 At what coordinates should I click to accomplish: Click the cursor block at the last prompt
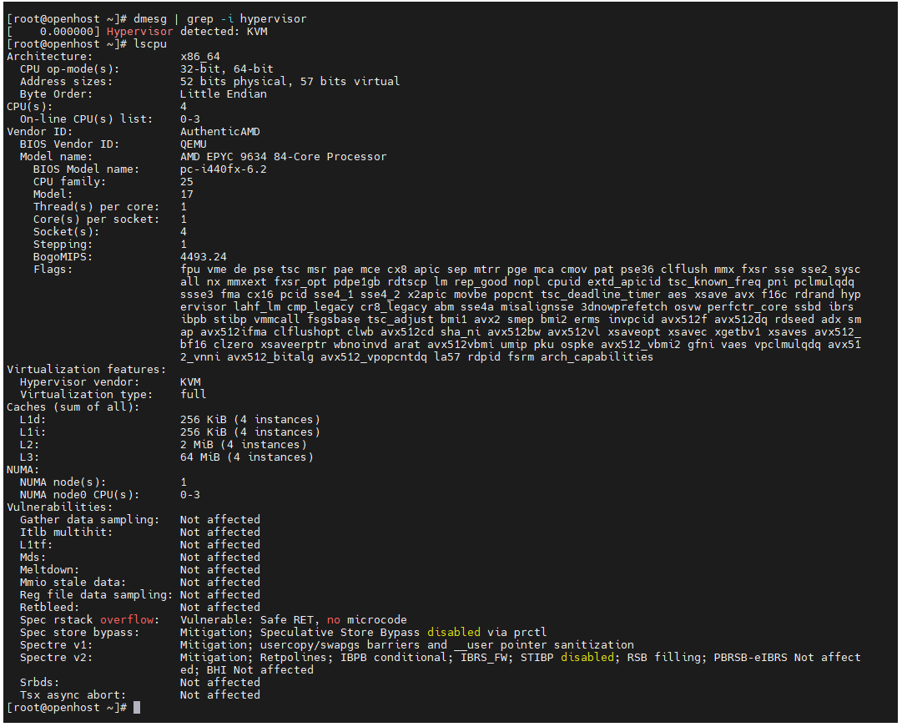tap(137, 708)
